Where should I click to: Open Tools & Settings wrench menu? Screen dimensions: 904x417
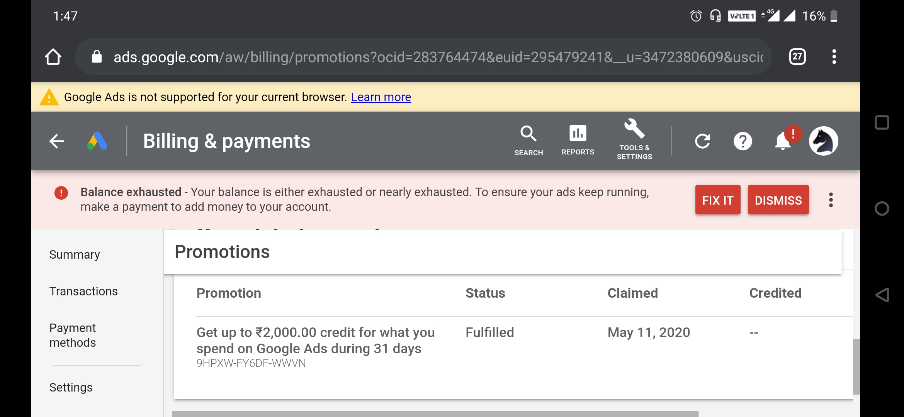pyautogui.click(x=634, y=140)
